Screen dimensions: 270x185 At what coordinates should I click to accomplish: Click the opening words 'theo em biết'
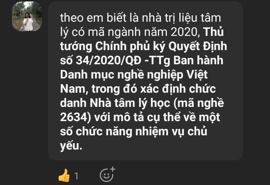[x=93, y=18]
